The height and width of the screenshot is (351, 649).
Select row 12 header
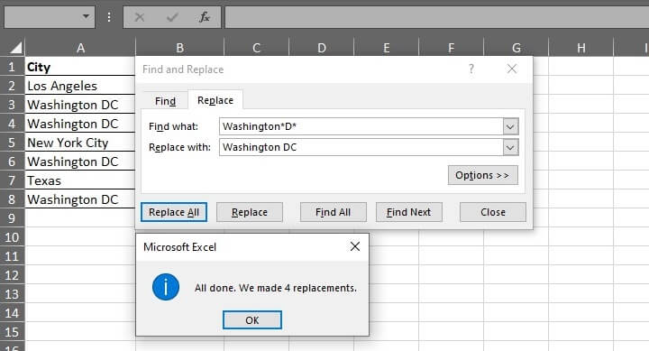tap(12, 275)
